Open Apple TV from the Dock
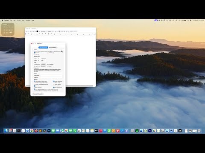The height and width of the screenshot is (153, 205). pyautogui.click(x=96, y=130)
